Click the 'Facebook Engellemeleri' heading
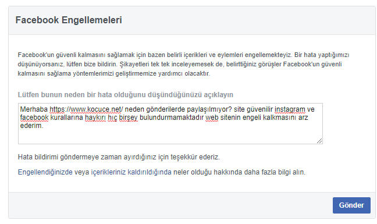Viewport: 377px width, 224px height. coord(69,20)
